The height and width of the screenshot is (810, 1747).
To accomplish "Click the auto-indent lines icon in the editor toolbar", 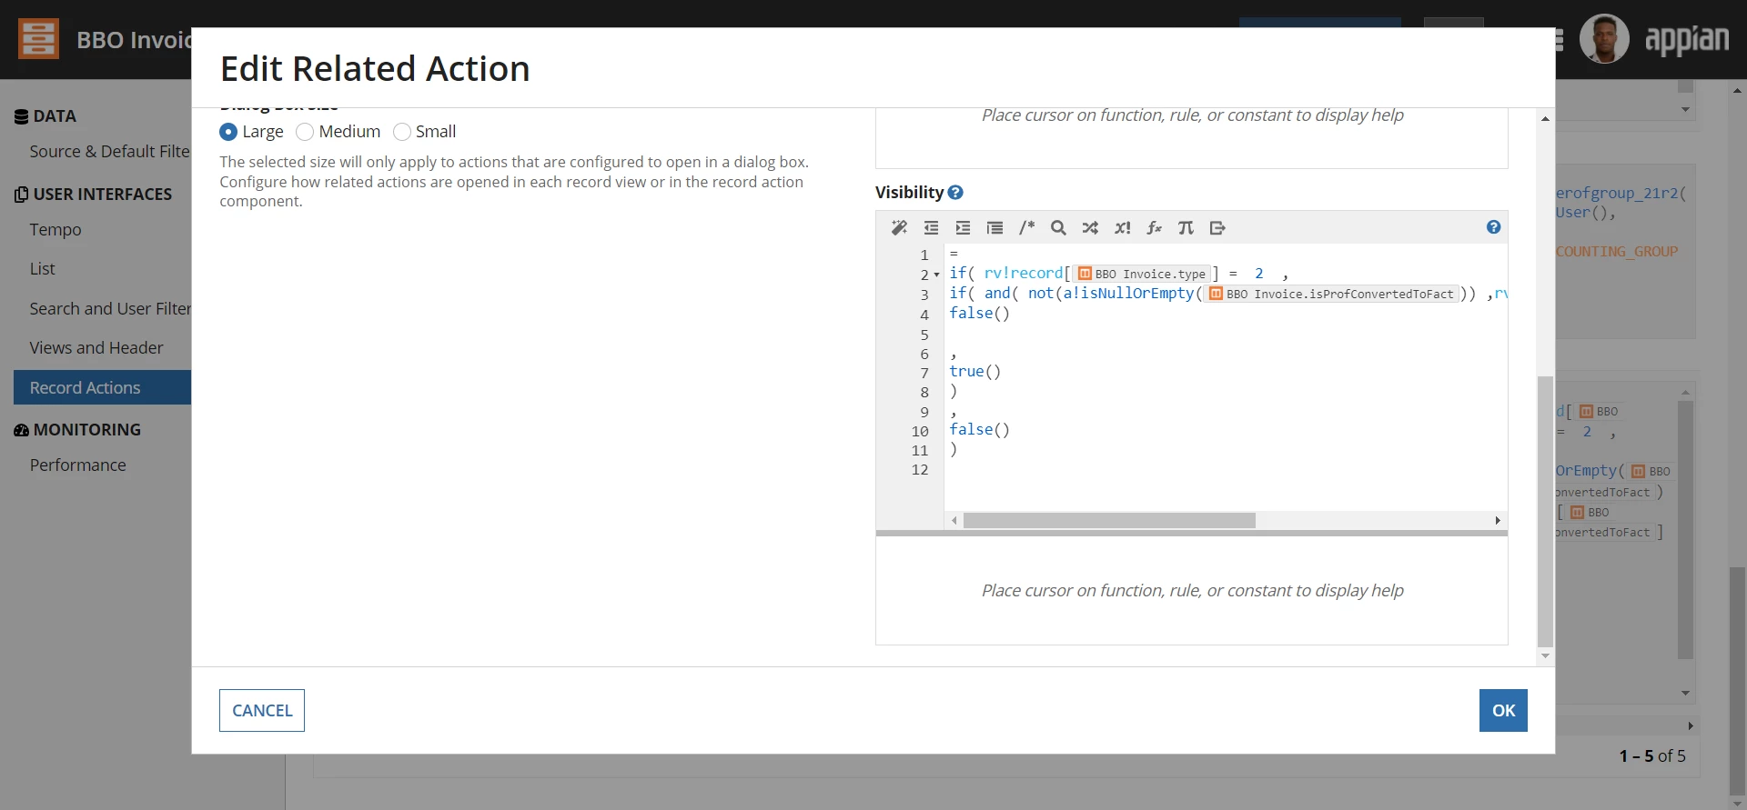I will click(x=995, y=227).
